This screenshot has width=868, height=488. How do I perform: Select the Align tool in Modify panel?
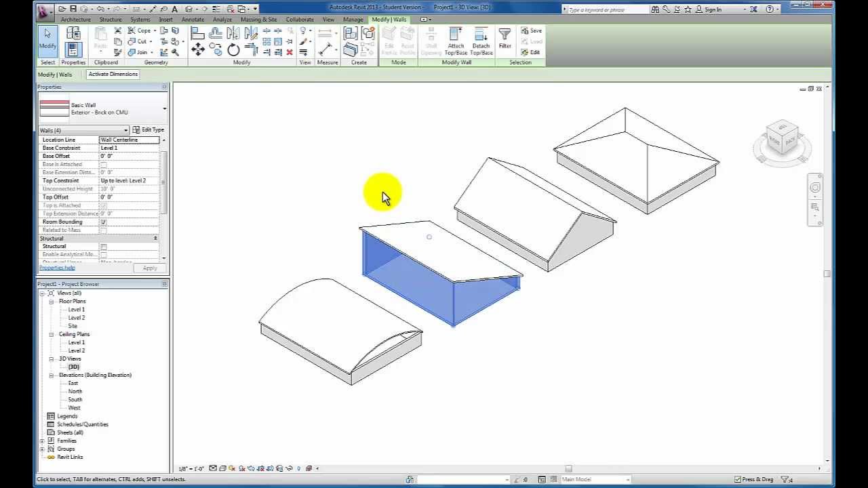[x=198, y=33]
